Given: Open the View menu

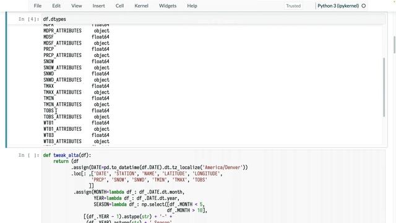Looking at the screenshot, I should (76, 6).
